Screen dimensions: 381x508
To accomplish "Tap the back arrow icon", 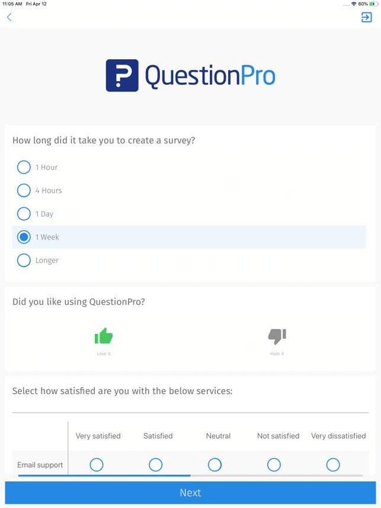I will 9,17.
